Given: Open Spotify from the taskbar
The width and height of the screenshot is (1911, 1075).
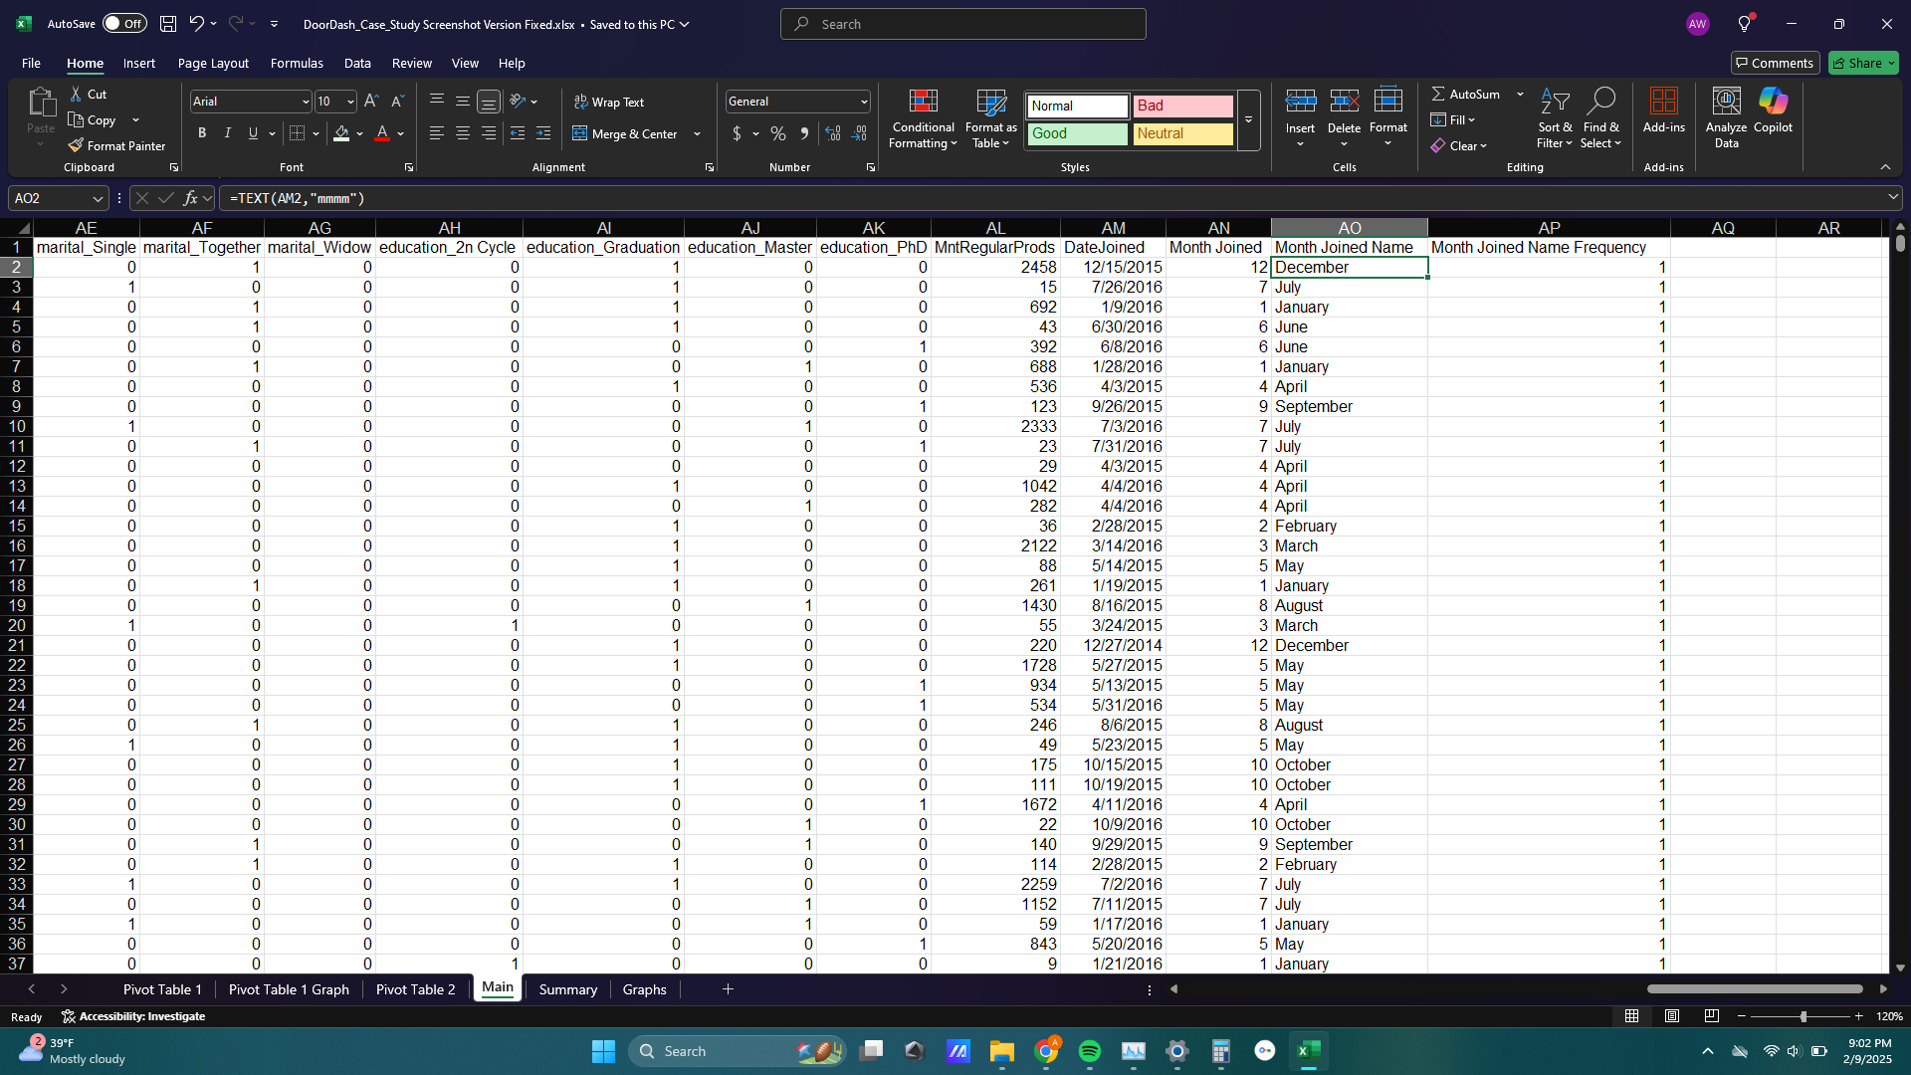Looking at the screenshot, I should pos(1090,1051).
